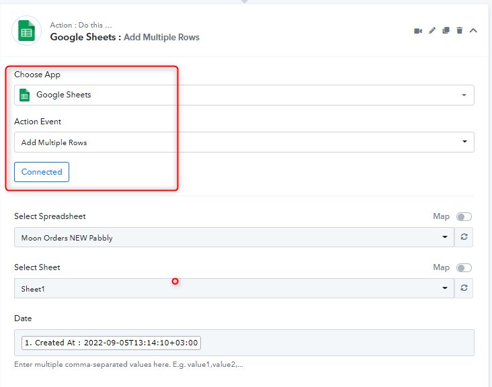Click the Connected button
This screenshot has width=492, height=387.
42,172
